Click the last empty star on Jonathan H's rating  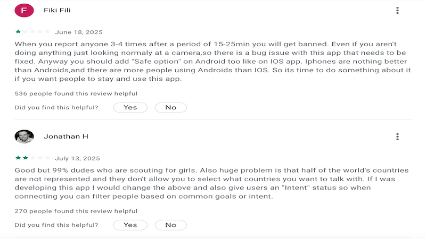(x=48, y=158)
